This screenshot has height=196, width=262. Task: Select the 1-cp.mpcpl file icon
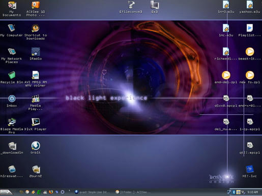click(x=250, y=124)
